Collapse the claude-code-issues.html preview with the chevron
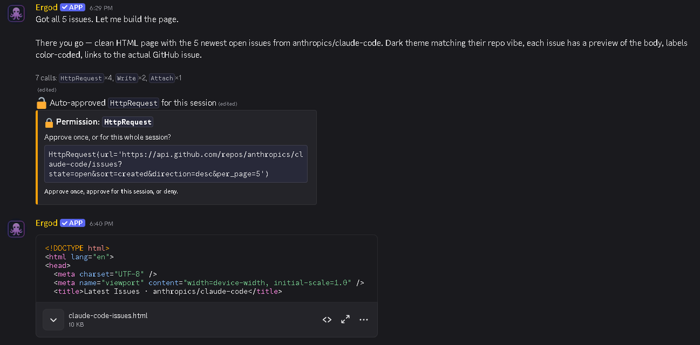Image resolution: width=700 pixels, height=345 pixels. click(53, 319)
